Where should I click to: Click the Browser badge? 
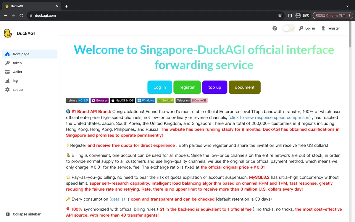(100, 101)
